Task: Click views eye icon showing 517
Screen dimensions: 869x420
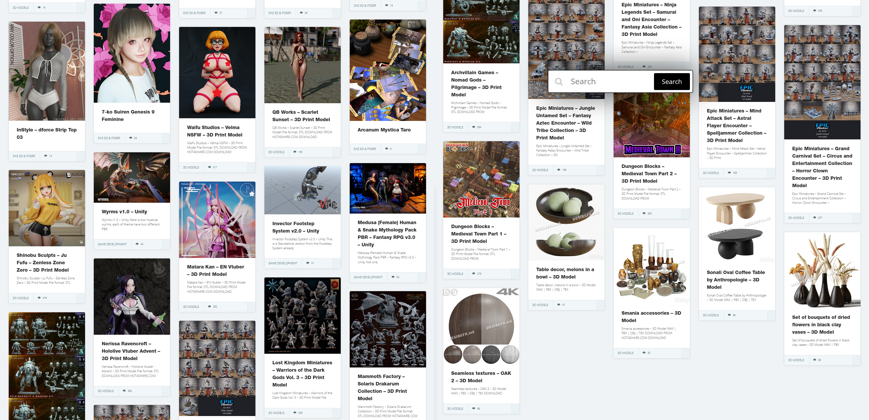Action: coord(209,167)
